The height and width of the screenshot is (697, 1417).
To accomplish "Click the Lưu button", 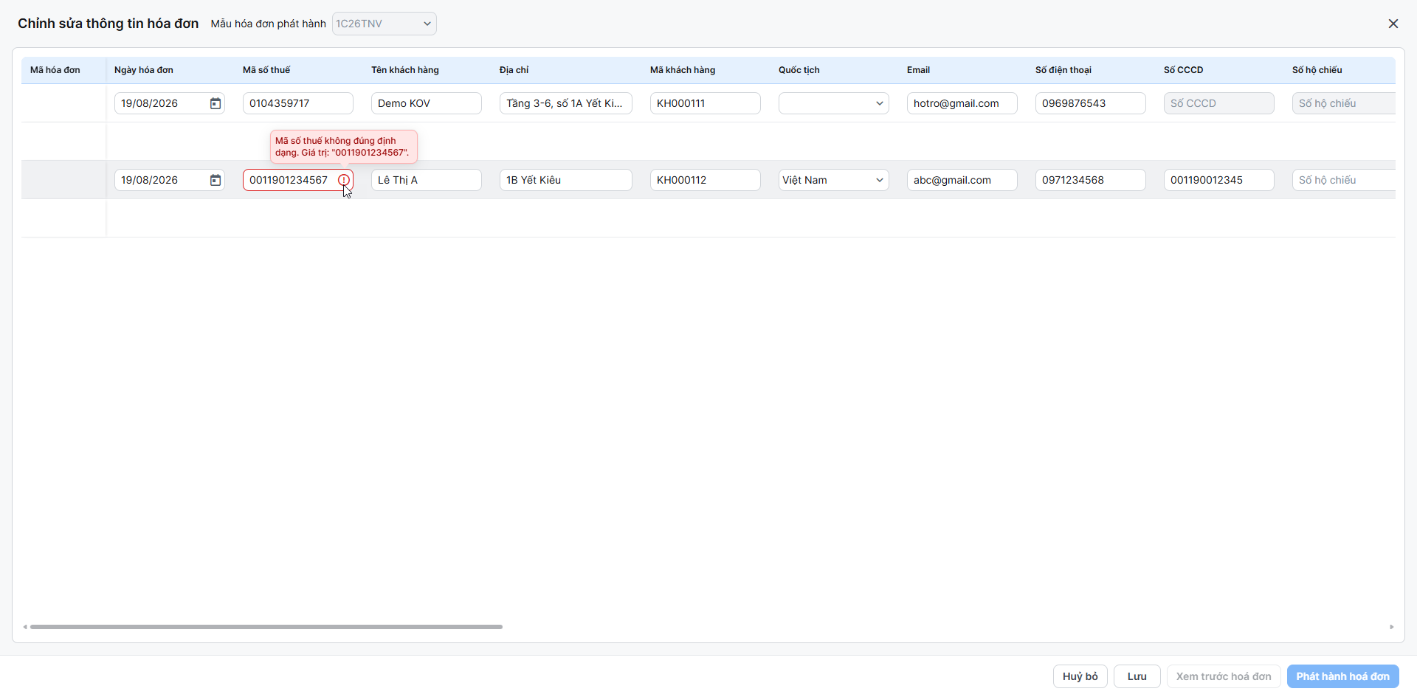I will (1137, 676).
